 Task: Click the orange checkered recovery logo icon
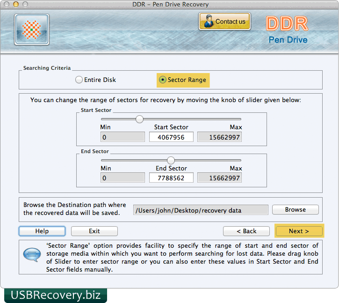pyautogui.click(x=32, y=30)
